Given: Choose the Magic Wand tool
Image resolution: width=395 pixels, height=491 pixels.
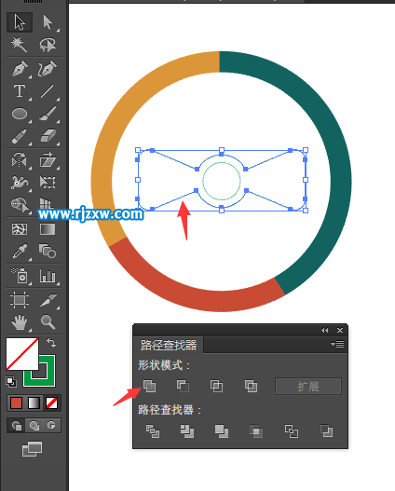Looking at the screenshot, I should pyautogui.click(x=20, y=45).
